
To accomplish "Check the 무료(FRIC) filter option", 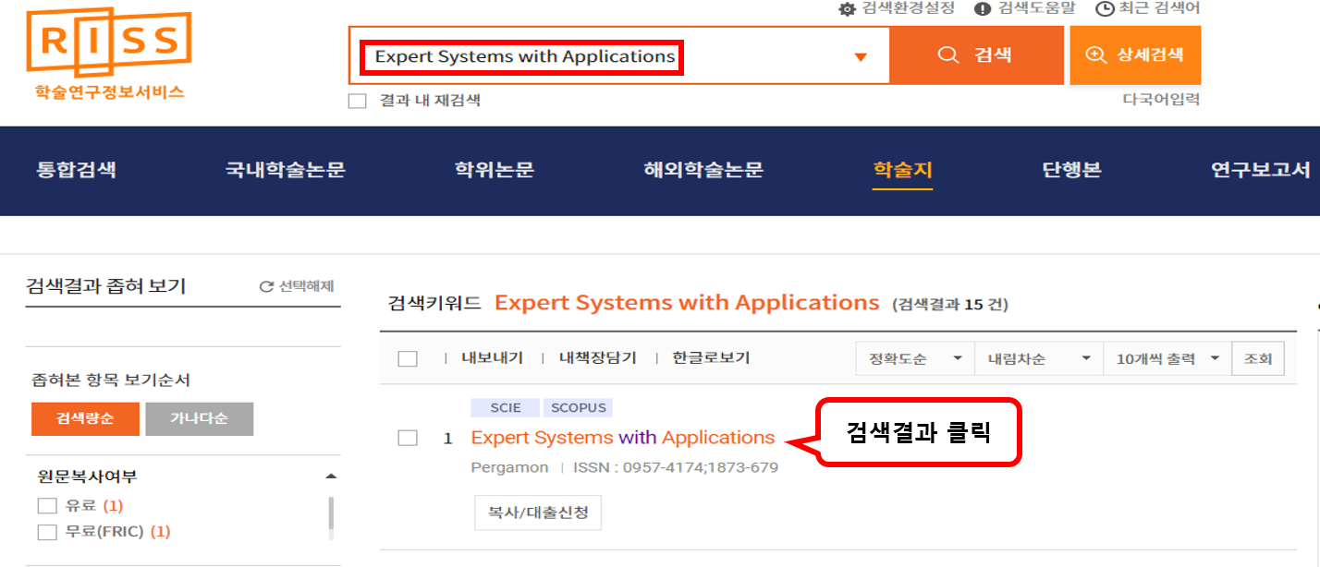I will (x=47, y=532).
